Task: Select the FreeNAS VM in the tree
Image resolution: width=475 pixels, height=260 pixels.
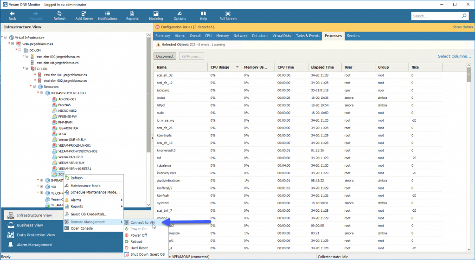Action: pyautogui.click(x=64, y=105)
